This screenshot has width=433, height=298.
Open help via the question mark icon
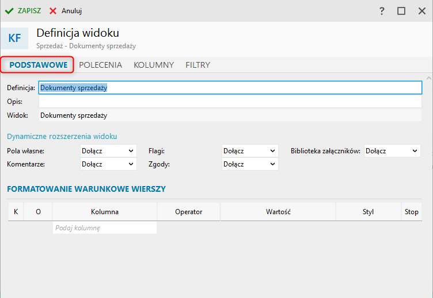tap(381, 11)
